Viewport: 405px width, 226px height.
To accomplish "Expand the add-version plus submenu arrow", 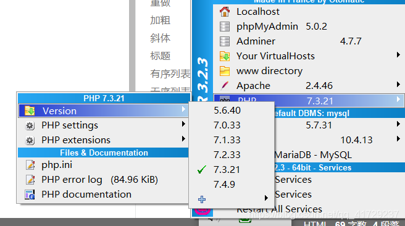I will click(266, 198).
